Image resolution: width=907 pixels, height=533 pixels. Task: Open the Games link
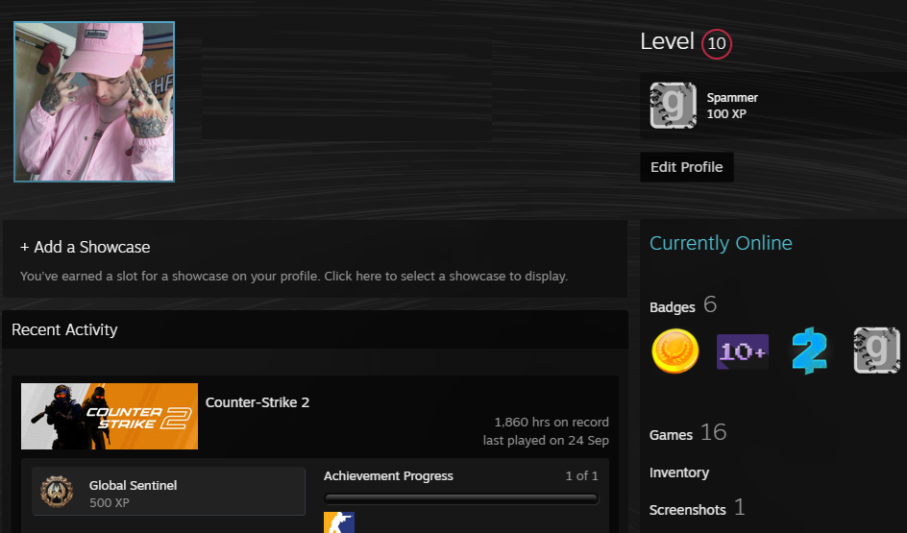tap(671, 435)
